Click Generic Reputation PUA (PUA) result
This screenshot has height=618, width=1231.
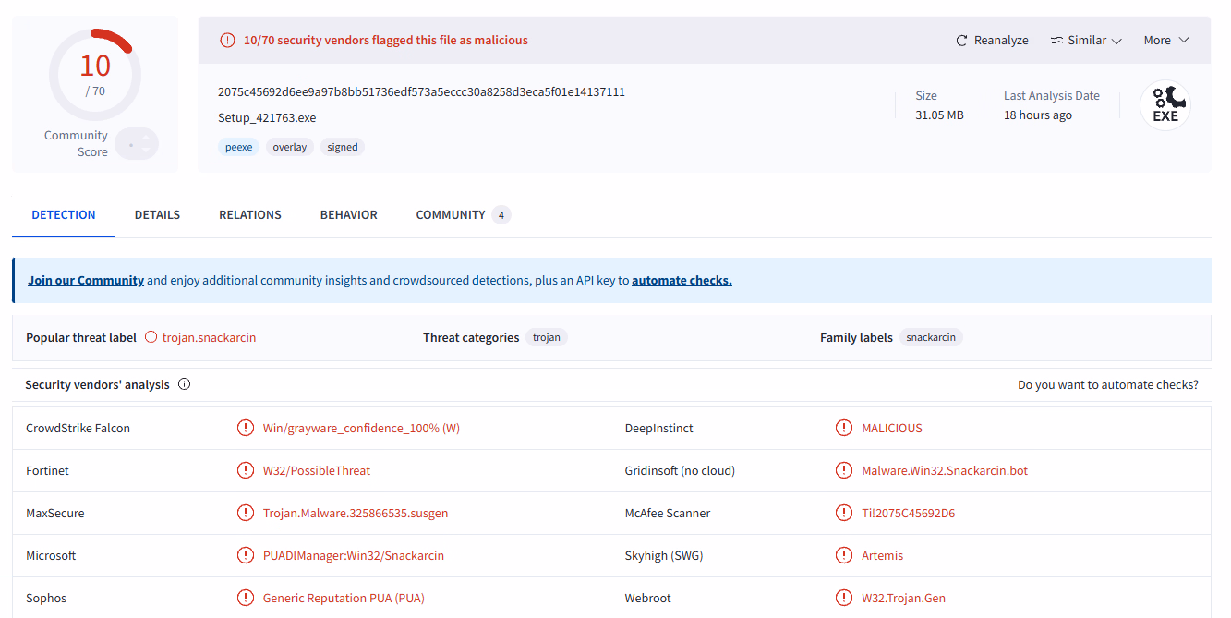[x=344, y=598]
